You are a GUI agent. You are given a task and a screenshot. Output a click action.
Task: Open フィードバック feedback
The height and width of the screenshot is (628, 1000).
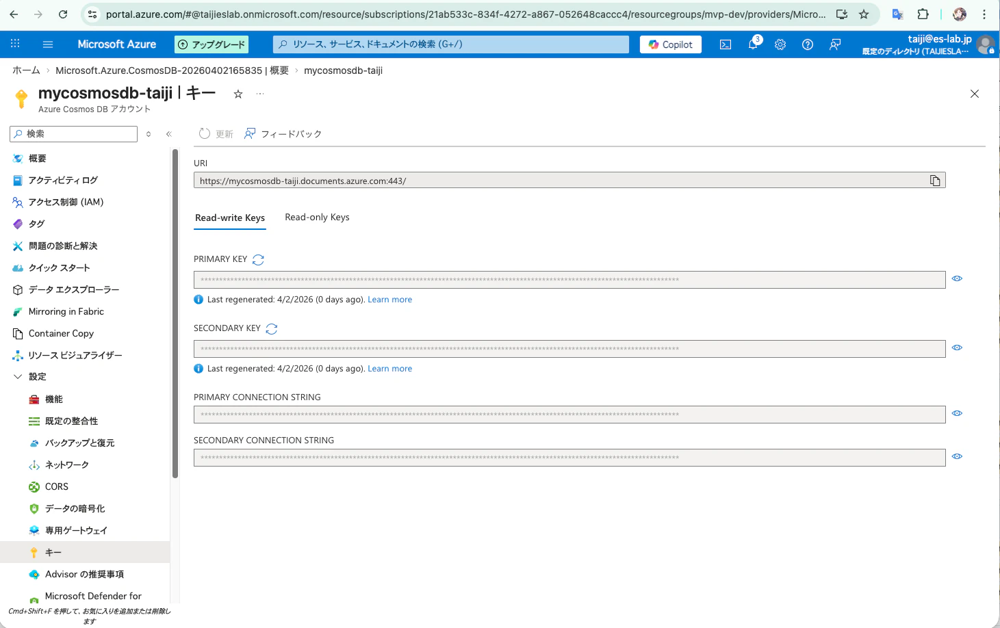pyautogui.click(x=283, y=134)
